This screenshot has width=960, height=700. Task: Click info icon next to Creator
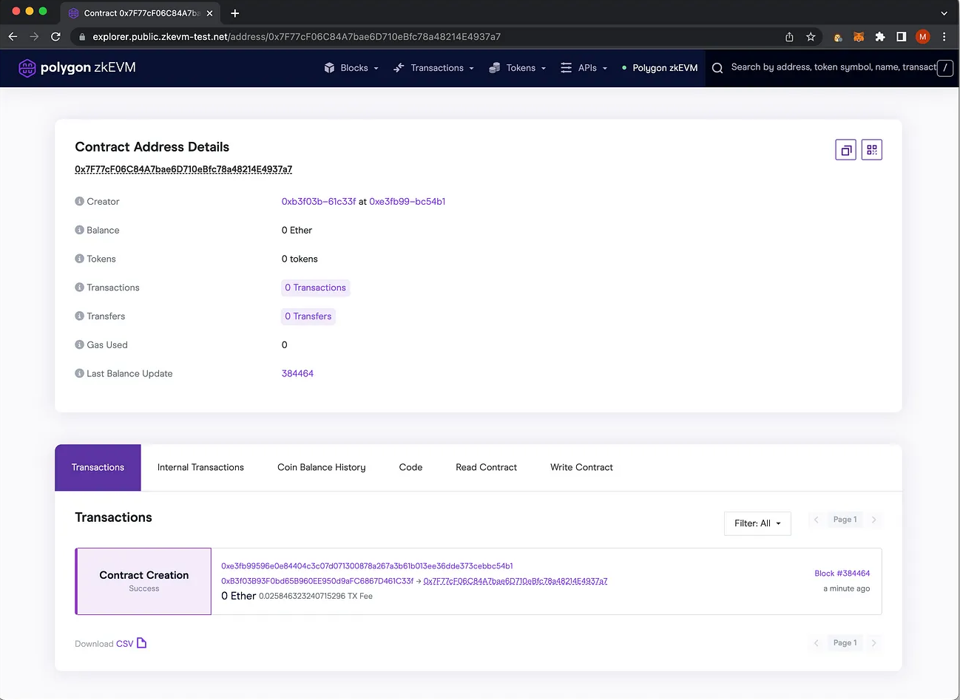coord(79,202)
